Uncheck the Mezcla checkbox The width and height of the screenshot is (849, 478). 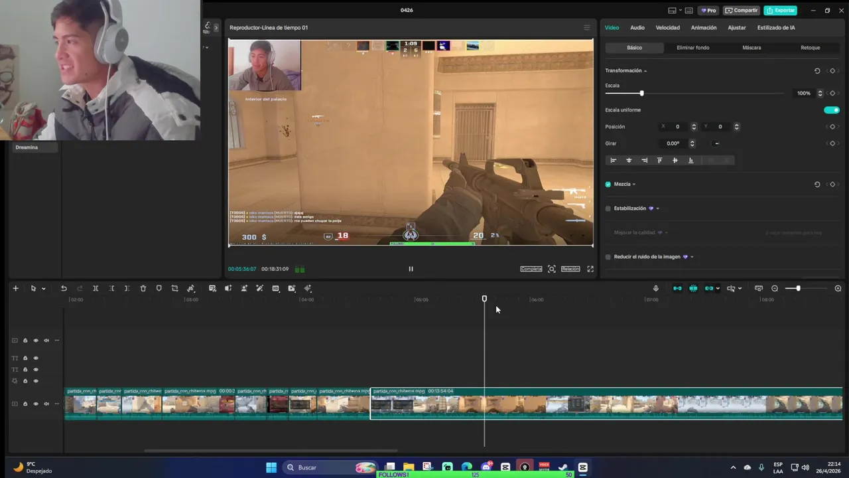pyautogui.click(x=608, y=185)
